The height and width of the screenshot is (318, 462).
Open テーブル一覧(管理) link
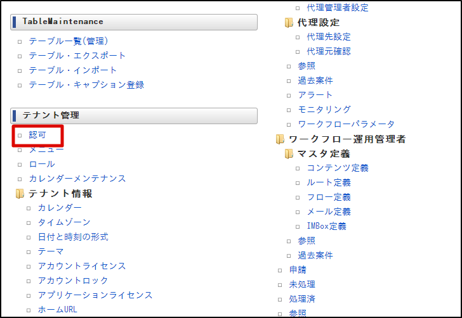coord(69,41)
